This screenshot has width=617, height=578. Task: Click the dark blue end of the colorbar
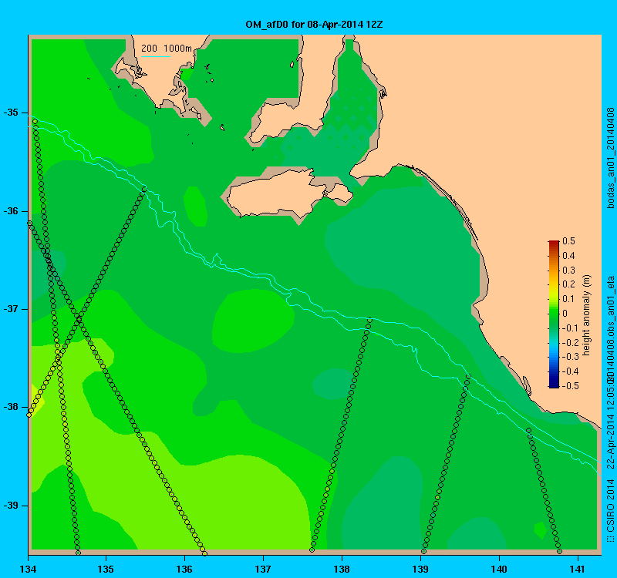click(554, 383)
